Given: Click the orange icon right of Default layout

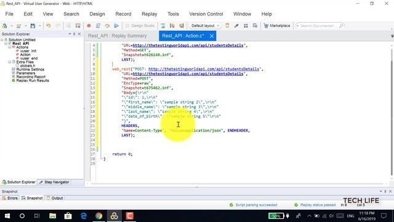Looking at the screenshot, I should tap(227, 26).
